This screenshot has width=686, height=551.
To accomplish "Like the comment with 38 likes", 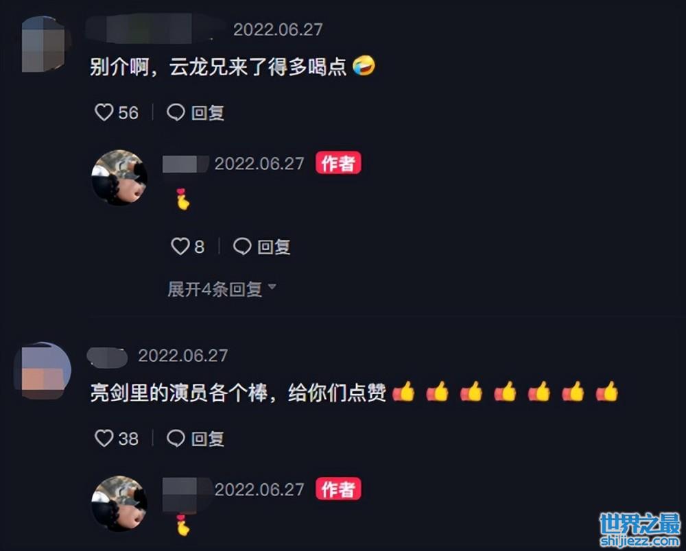I will [104, 438].
